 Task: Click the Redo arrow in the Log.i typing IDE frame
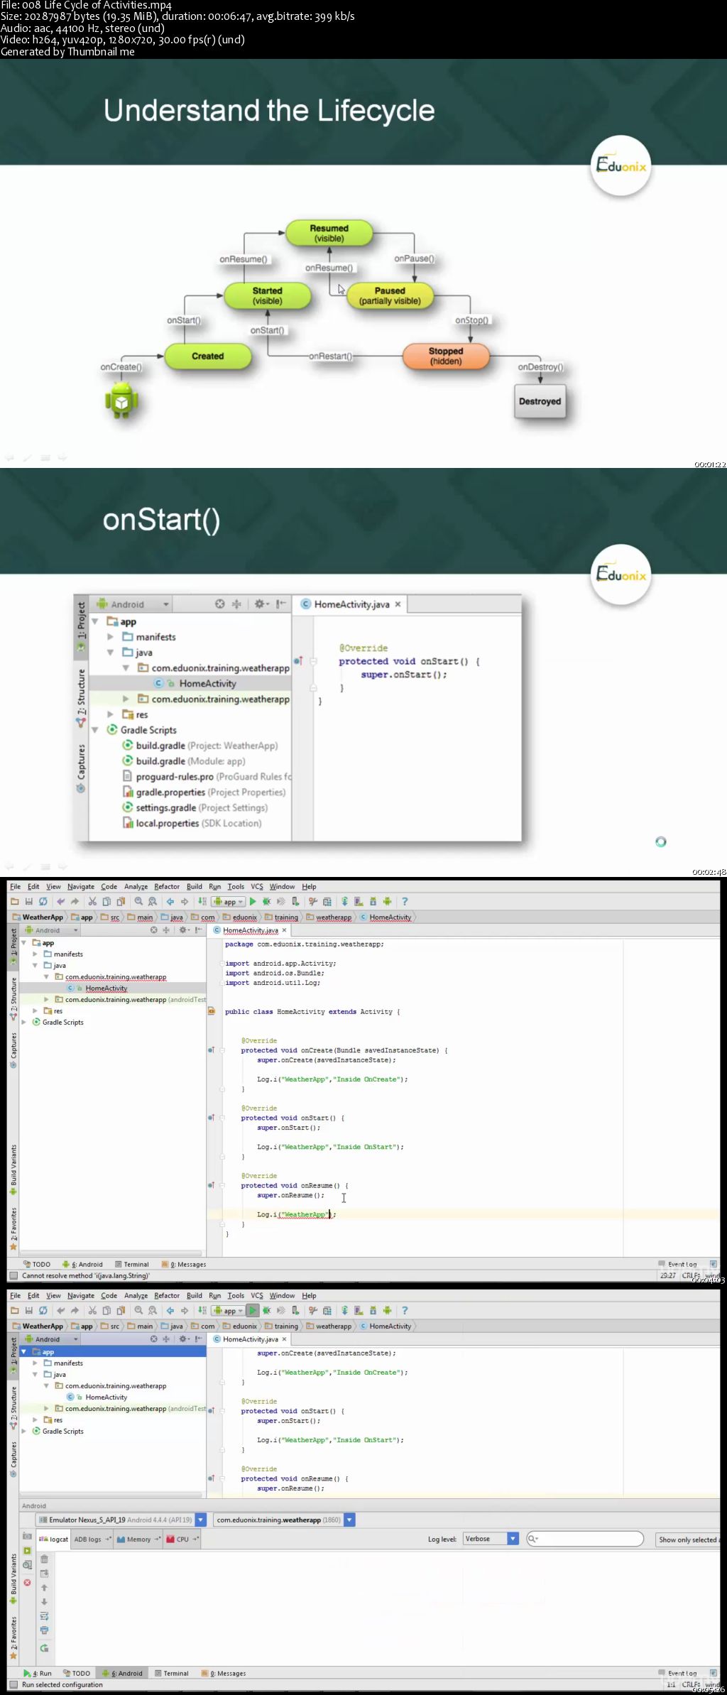pos(75,902)
